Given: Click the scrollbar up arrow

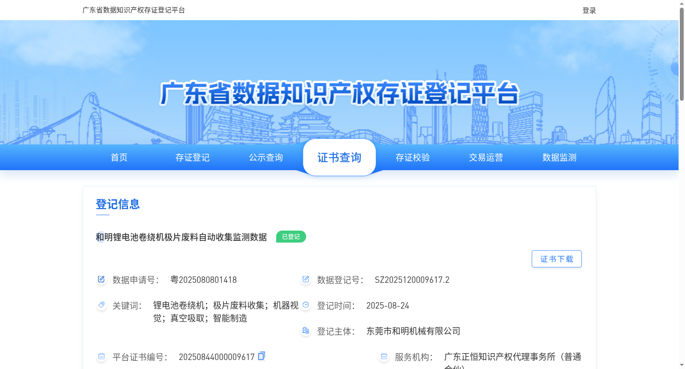Looking at the screenshot, I should pos(682,3).
